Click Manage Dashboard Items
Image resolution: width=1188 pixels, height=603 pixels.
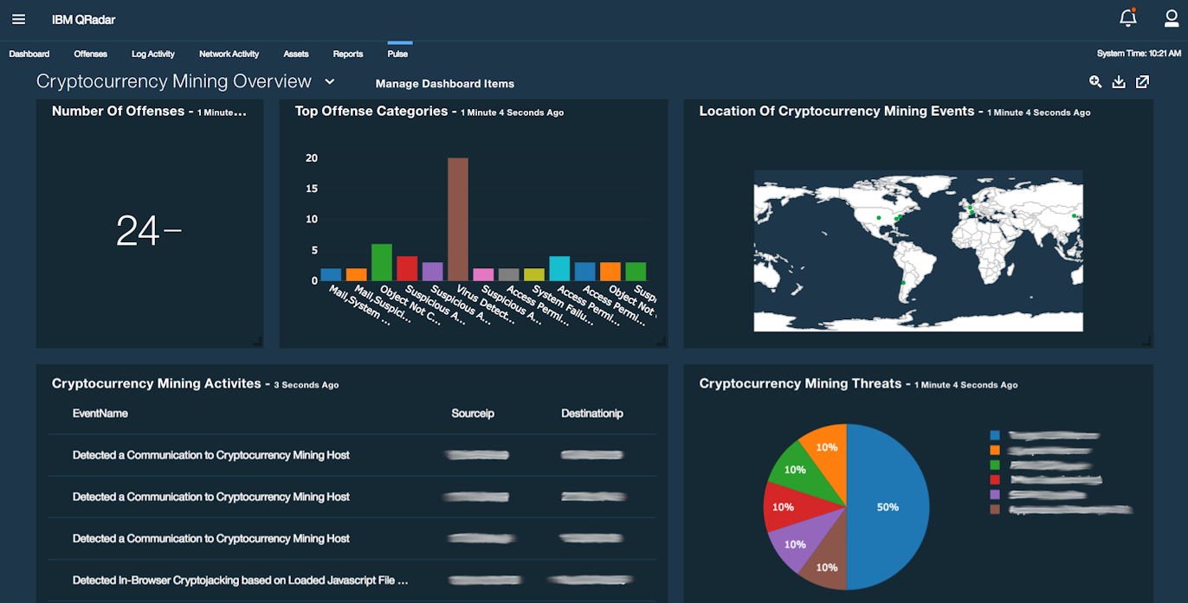point(444,83)
